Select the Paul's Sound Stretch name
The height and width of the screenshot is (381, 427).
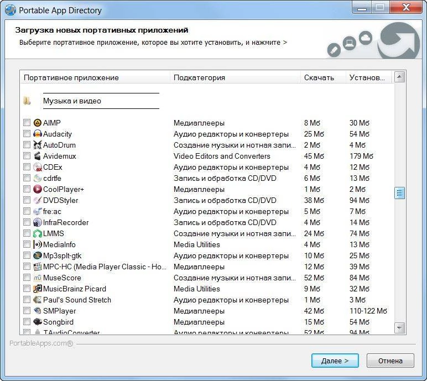77,300
